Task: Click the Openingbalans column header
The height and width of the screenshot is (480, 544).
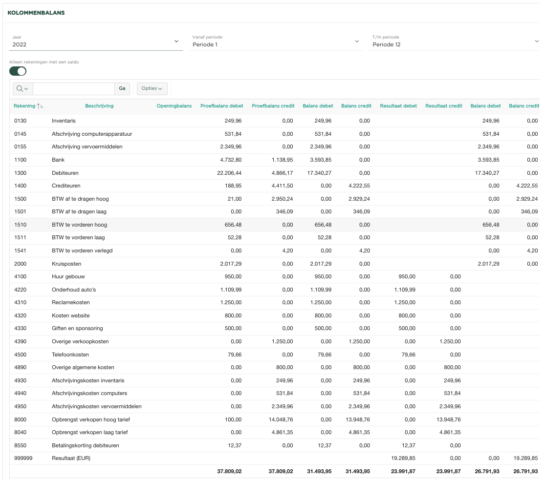Action: click(x=174, y=106)
